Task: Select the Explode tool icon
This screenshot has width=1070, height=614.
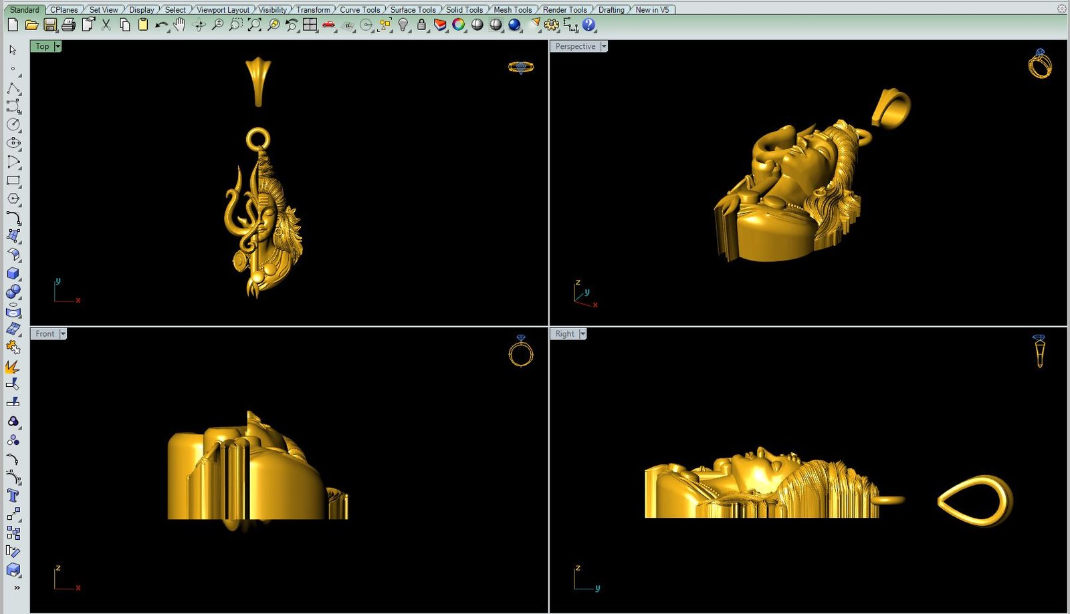Action: 13,347
